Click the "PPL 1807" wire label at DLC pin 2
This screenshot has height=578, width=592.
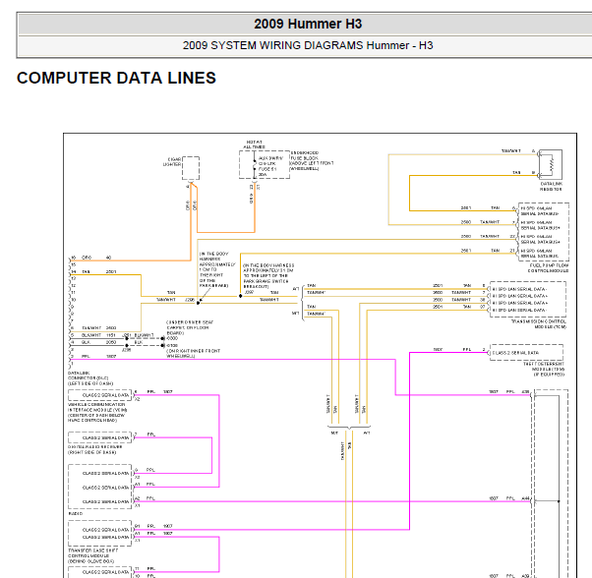point(99,356)
